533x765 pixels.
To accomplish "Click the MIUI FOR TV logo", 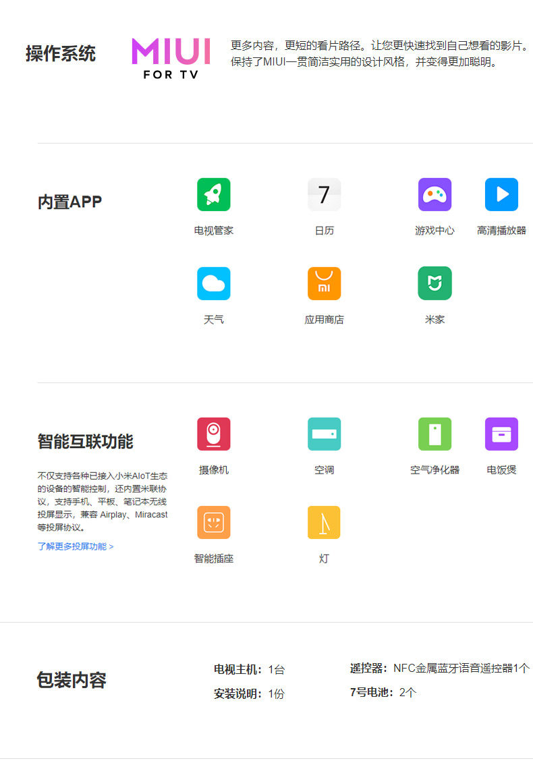I will pos(171,59).
